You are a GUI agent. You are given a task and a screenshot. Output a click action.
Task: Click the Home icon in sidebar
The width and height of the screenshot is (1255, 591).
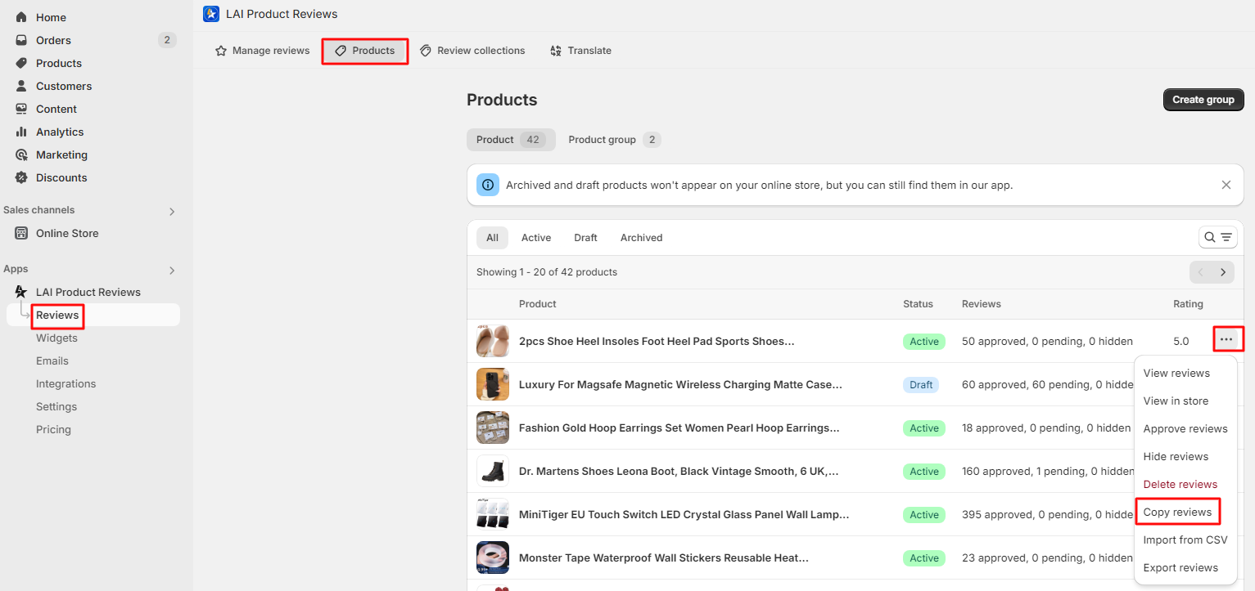point(21,17)
